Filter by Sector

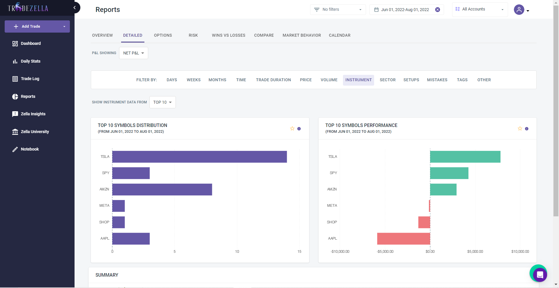pos(387,80)
